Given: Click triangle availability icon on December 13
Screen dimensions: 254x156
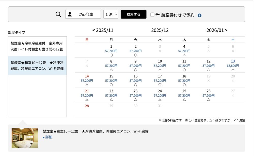Looking at the screenshot, I should click(233, 70).
